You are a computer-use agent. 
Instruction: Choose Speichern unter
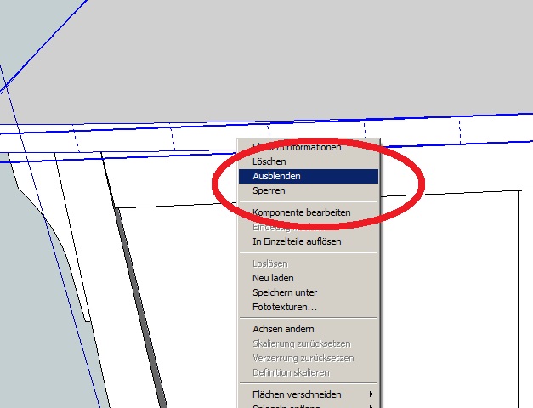click(309, 292)
